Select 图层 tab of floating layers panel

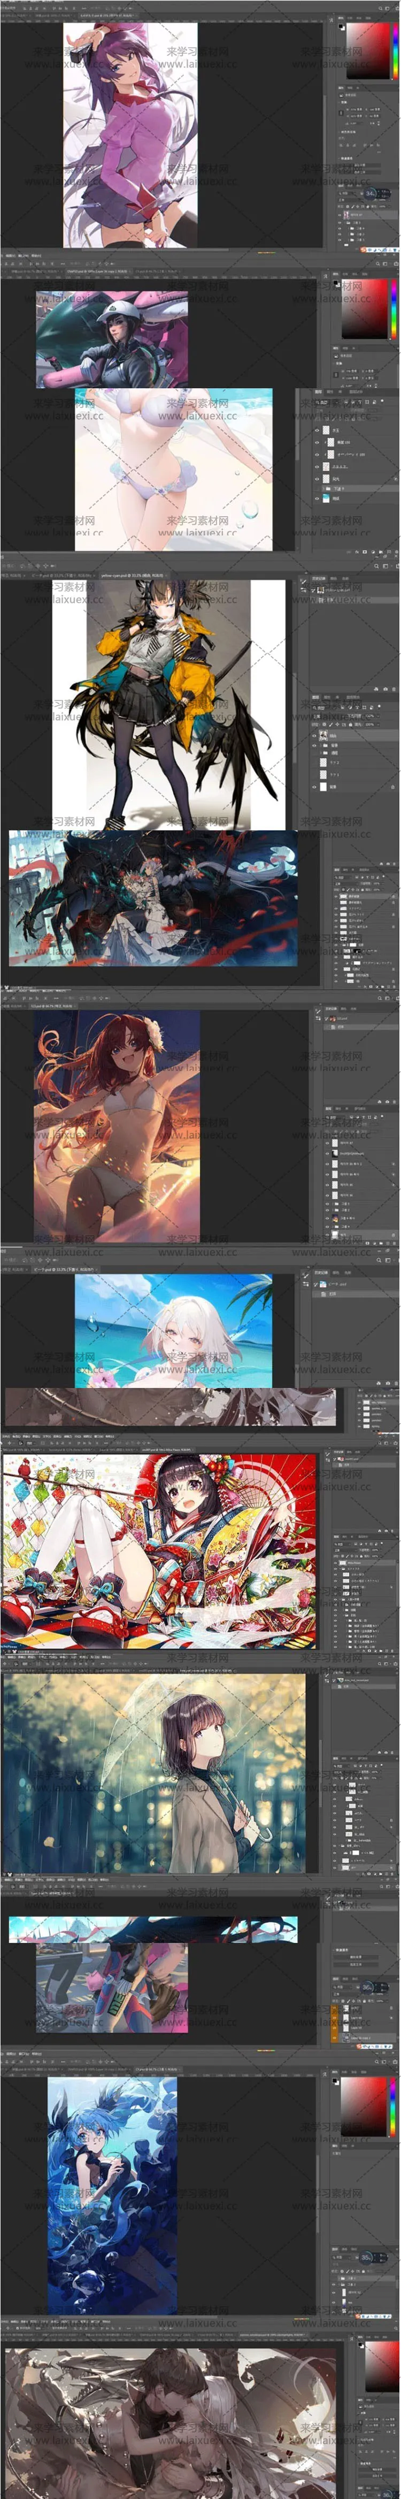coord(319,392)
